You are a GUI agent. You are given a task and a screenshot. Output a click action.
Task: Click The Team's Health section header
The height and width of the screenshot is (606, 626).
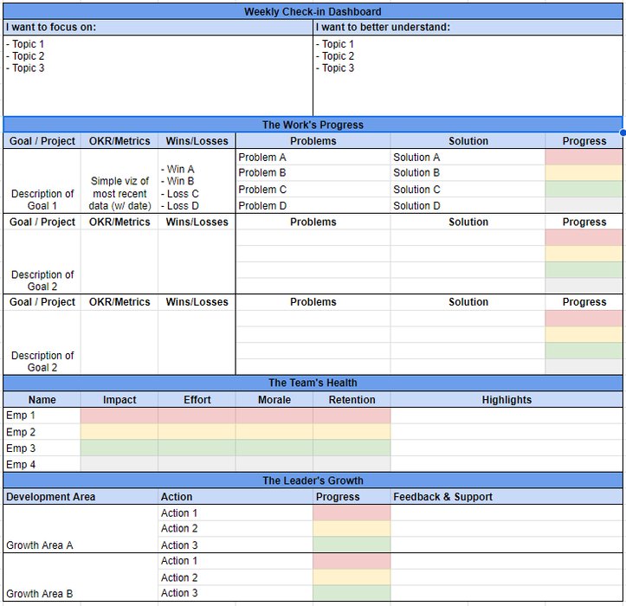pos(313,383)
